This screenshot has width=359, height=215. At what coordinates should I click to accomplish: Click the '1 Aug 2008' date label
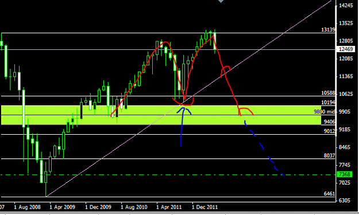pyautogui.click(x=27, y=207)
